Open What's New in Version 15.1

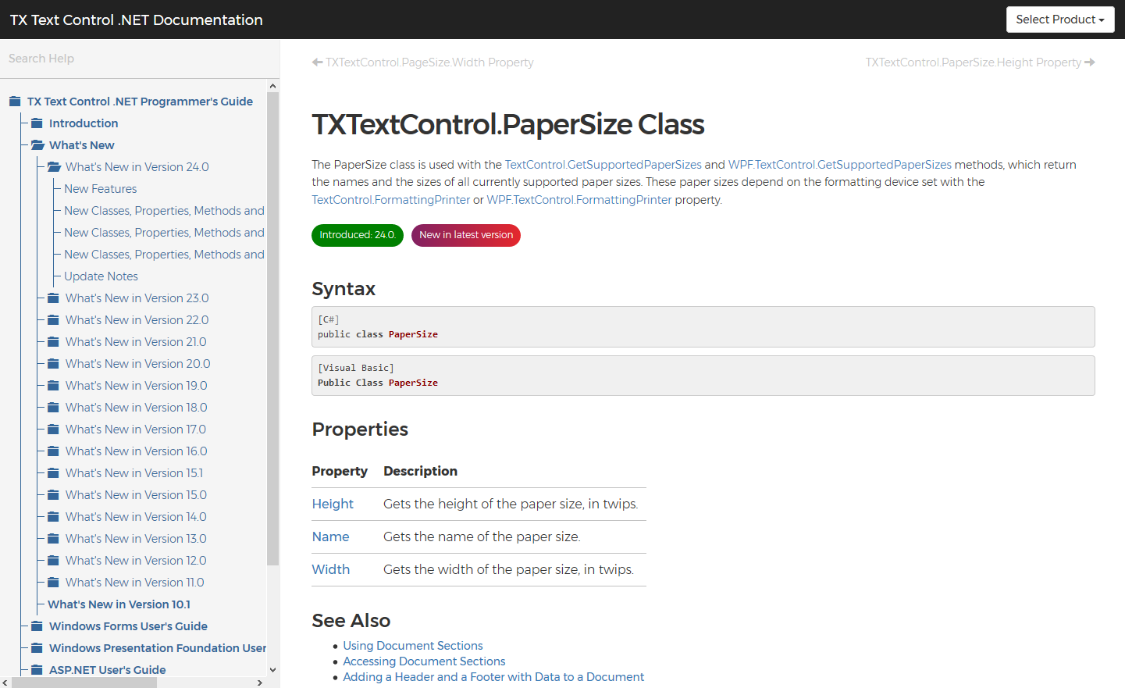[x=134, y=473]
